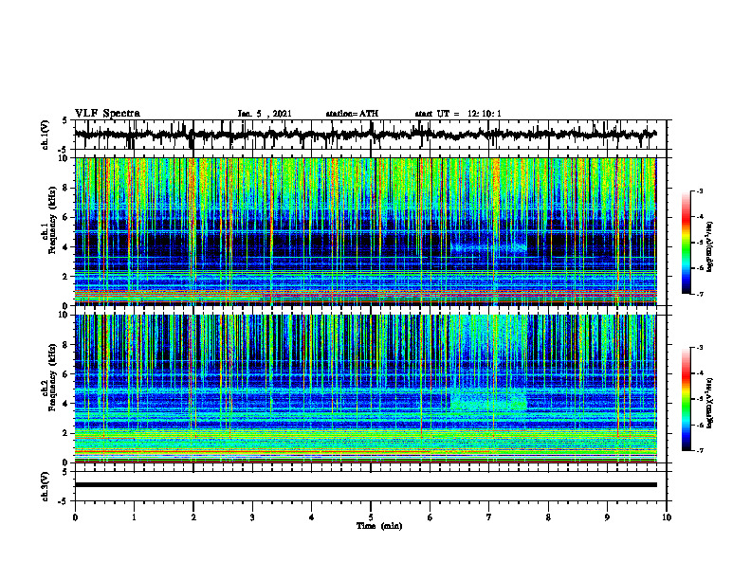751x580 pixels.
Task: Click time axis tick label "1"
Action: (134, 517)
